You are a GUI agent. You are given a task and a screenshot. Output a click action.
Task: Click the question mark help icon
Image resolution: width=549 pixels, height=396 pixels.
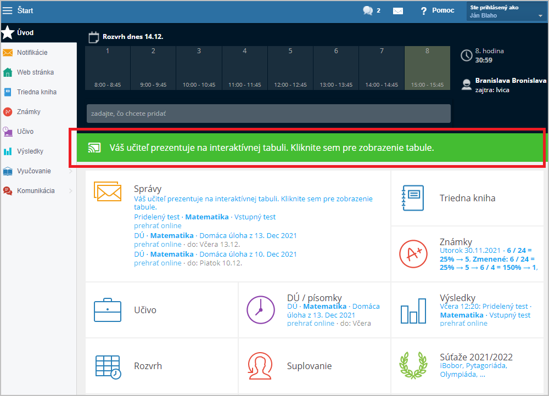424,11
